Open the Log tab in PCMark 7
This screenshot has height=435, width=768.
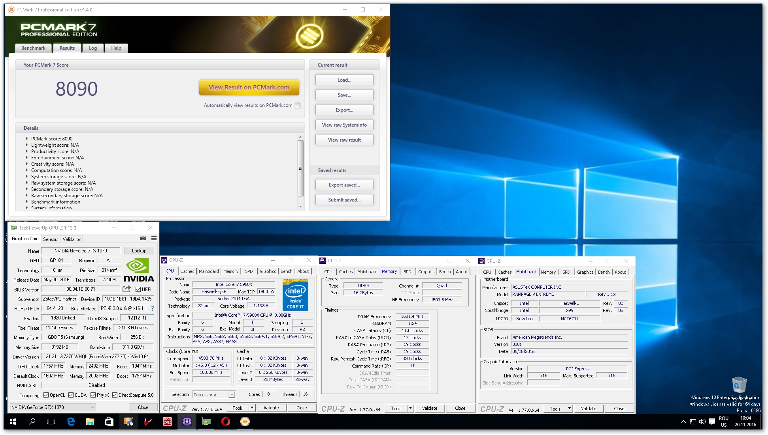pyautogui.click(x=93, y=48)
